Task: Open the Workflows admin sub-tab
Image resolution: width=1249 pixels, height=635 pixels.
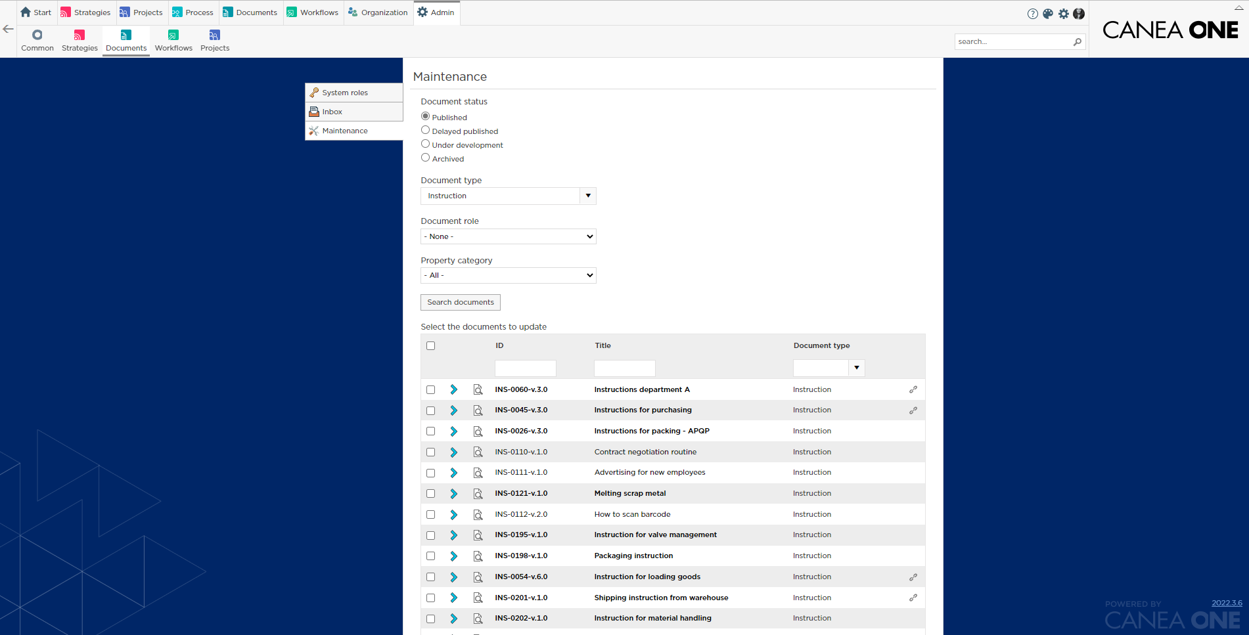Action: (x=173, y=40)
